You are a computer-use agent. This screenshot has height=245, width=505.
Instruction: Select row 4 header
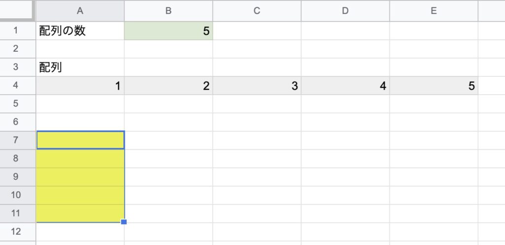pos(18,86)
